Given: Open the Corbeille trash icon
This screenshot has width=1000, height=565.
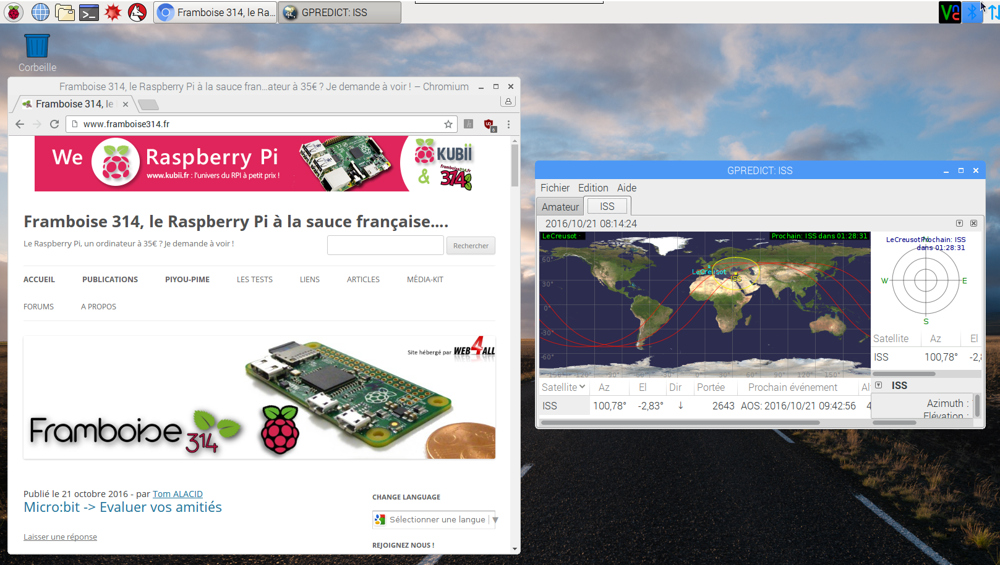Looking at the screenshot, I should [x=37, y=52].
